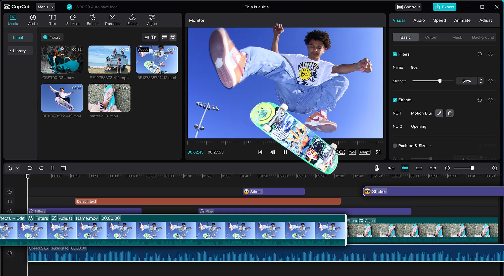Click the undo arrow in timeline toolbar

coord(30,168)
